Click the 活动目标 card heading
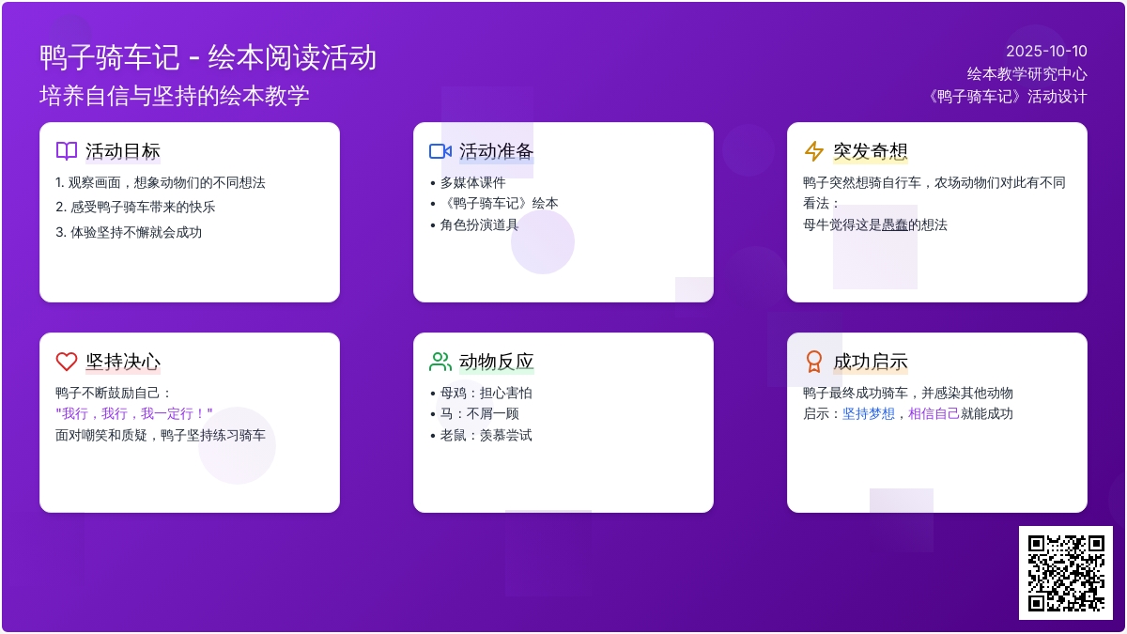 click(123, 151)
